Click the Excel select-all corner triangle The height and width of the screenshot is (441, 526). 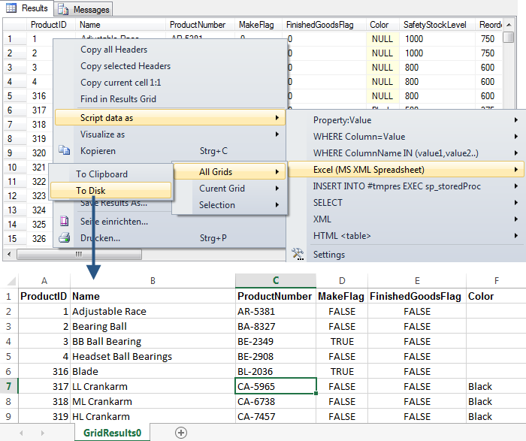tap(12, 281)
